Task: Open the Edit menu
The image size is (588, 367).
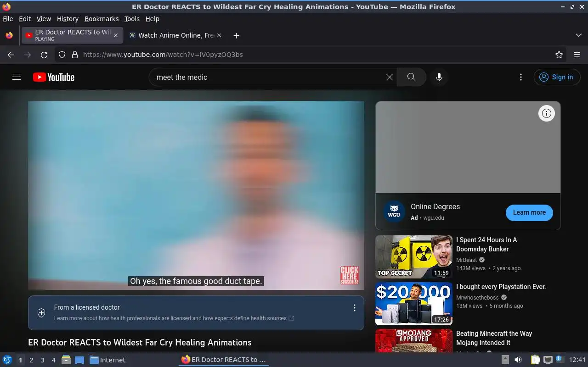Action: [x=25, y=19]
